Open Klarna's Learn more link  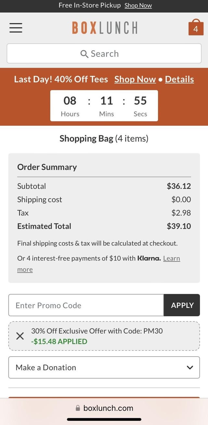tap(171, 259)
